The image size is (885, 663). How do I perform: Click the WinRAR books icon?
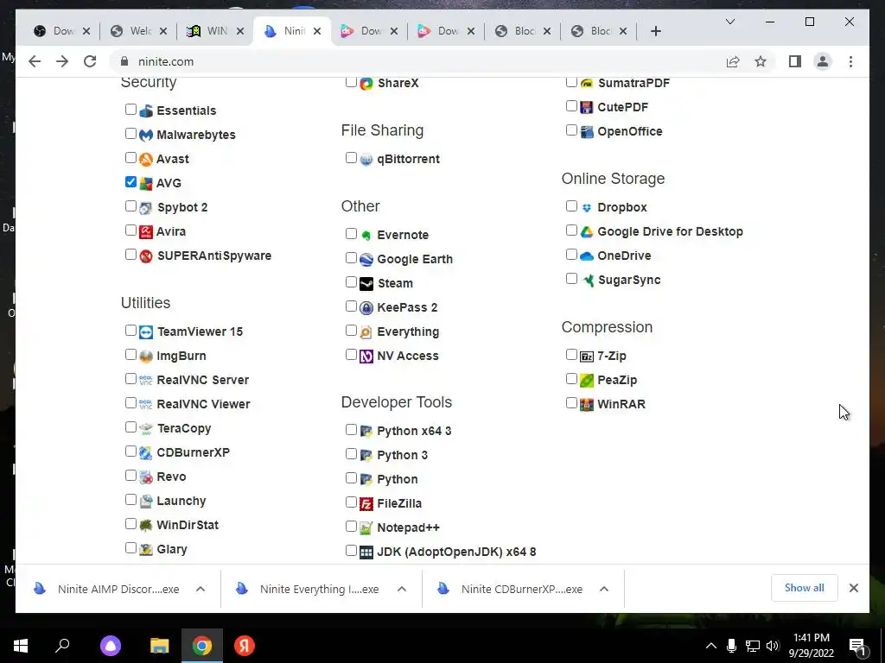pos(587,404)
